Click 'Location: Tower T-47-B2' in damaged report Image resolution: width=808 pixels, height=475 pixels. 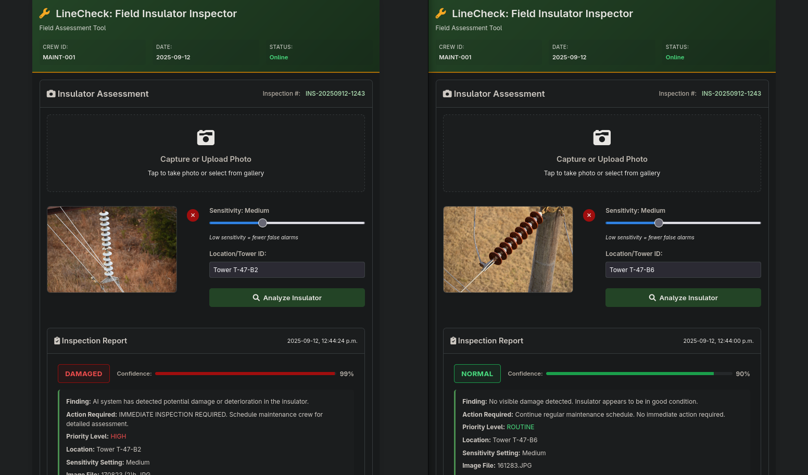[104, 450]
